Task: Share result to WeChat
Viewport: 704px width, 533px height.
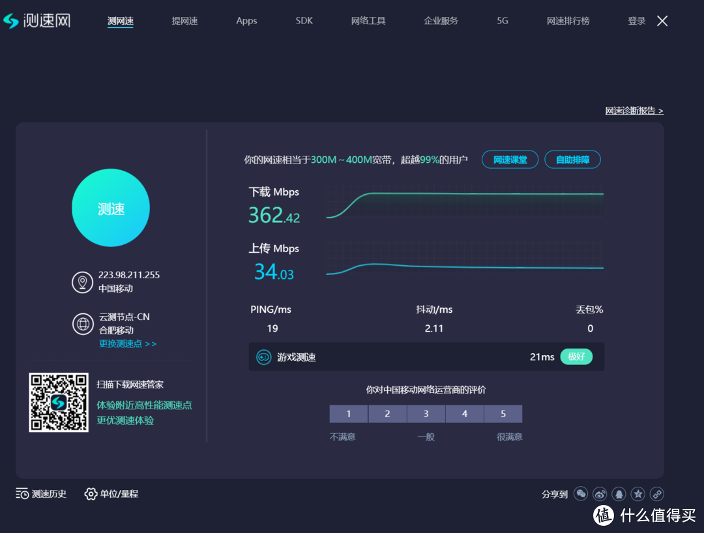Action: [x=580, y=494]
